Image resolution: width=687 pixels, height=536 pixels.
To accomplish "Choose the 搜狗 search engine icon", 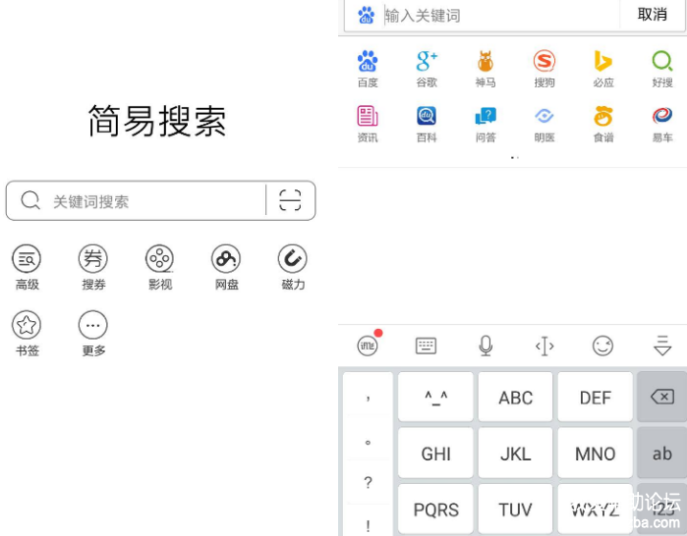I will 544,61.
